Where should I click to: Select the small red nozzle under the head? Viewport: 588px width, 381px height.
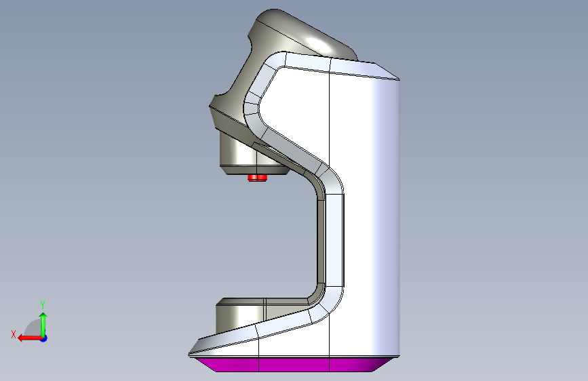[257, 178]
